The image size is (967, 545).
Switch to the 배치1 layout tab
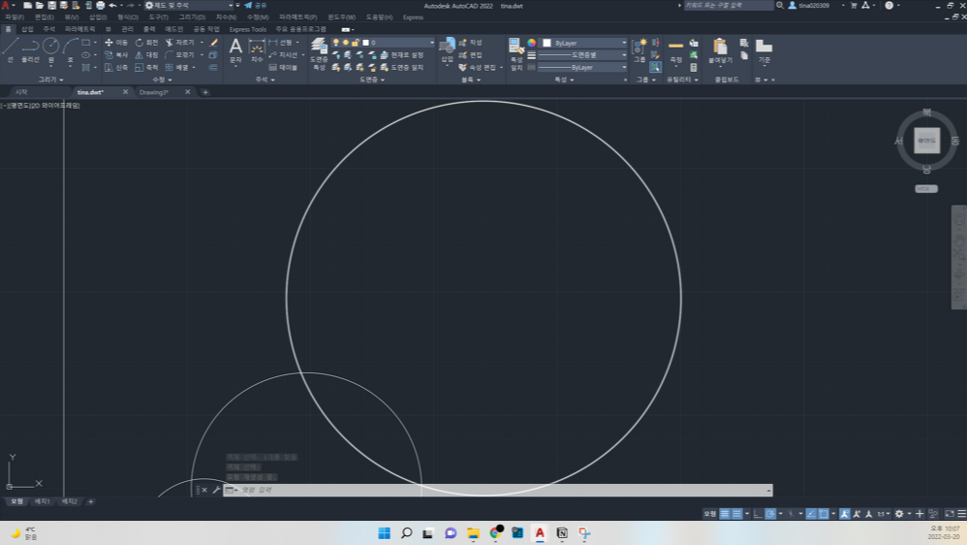tap(42, 501)
